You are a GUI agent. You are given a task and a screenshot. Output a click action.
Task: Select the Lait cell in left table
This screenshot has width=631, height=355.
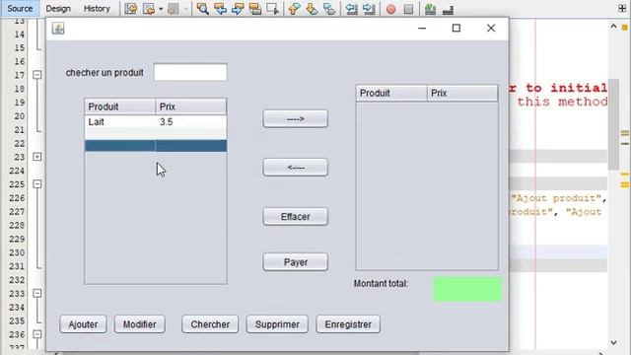[x=120, y=122]
